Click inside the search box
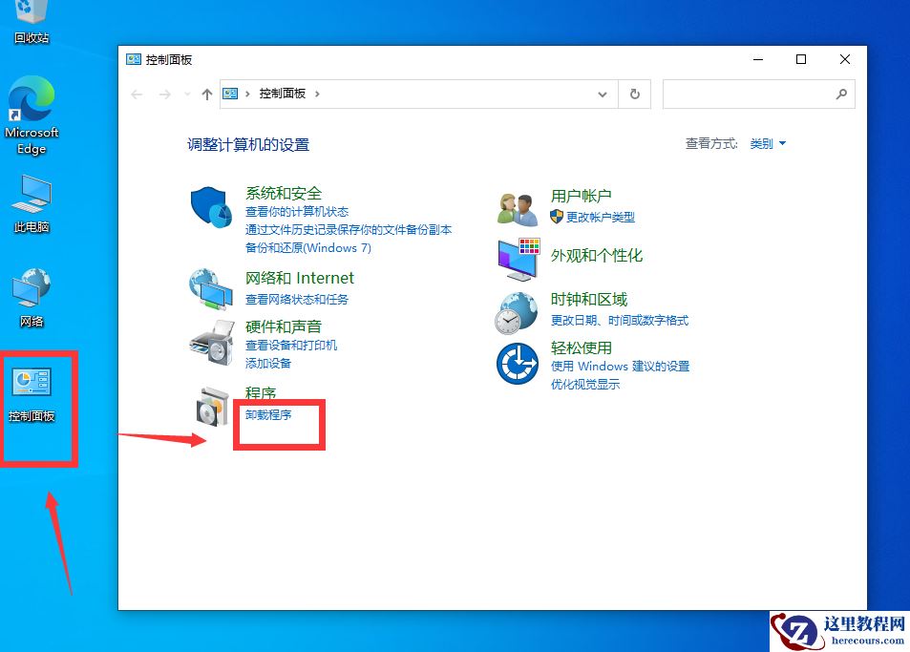The width and height of the screenshot is (910, 652). point(754,94)
